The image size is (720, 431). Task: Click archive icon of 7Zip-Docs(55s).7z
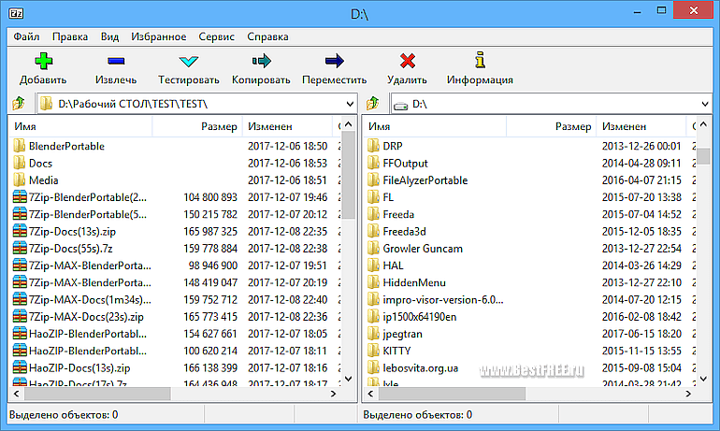point(20,249)
